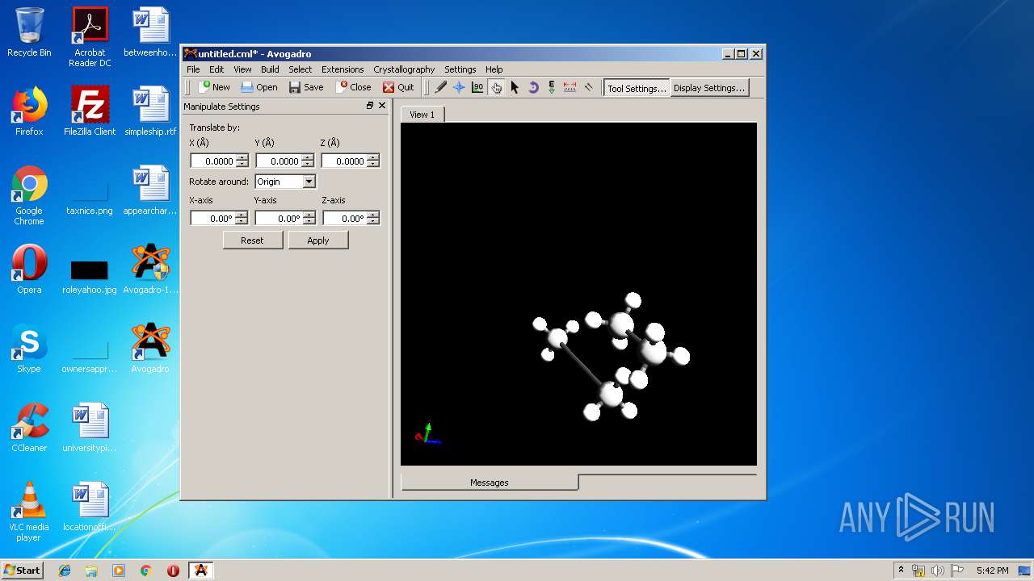Viewport: 1034px width, 581px height.
Task: Select the Auto Rotate tool
Action: [x=533, y=87]
